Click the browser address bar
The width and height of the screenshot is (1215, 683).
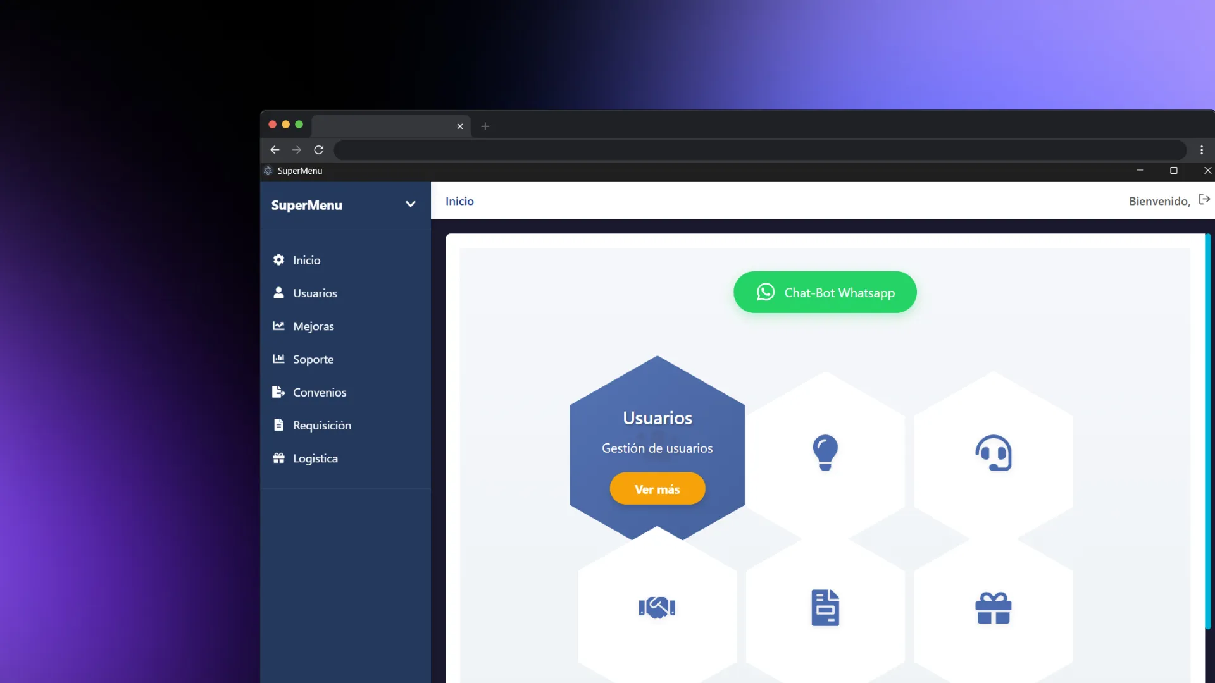click(x=759, y=150)
